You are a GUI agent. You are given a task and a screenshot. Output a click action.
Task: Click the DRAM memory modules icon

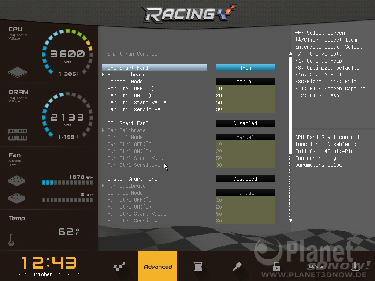click(x=18, y=135)
